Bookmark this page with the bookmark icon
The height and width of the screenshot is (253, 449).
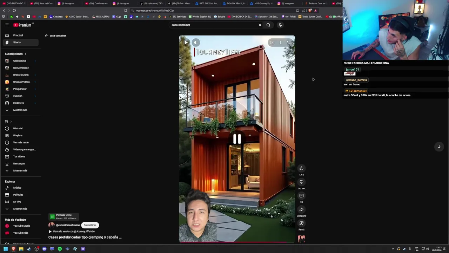pos(126,11)
